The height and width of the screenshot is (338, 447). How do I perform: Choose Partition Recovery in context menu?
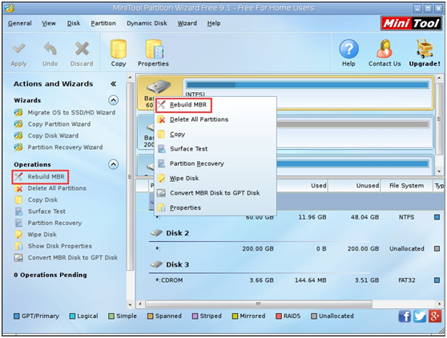pyautogui.click(x=215, y=163)
